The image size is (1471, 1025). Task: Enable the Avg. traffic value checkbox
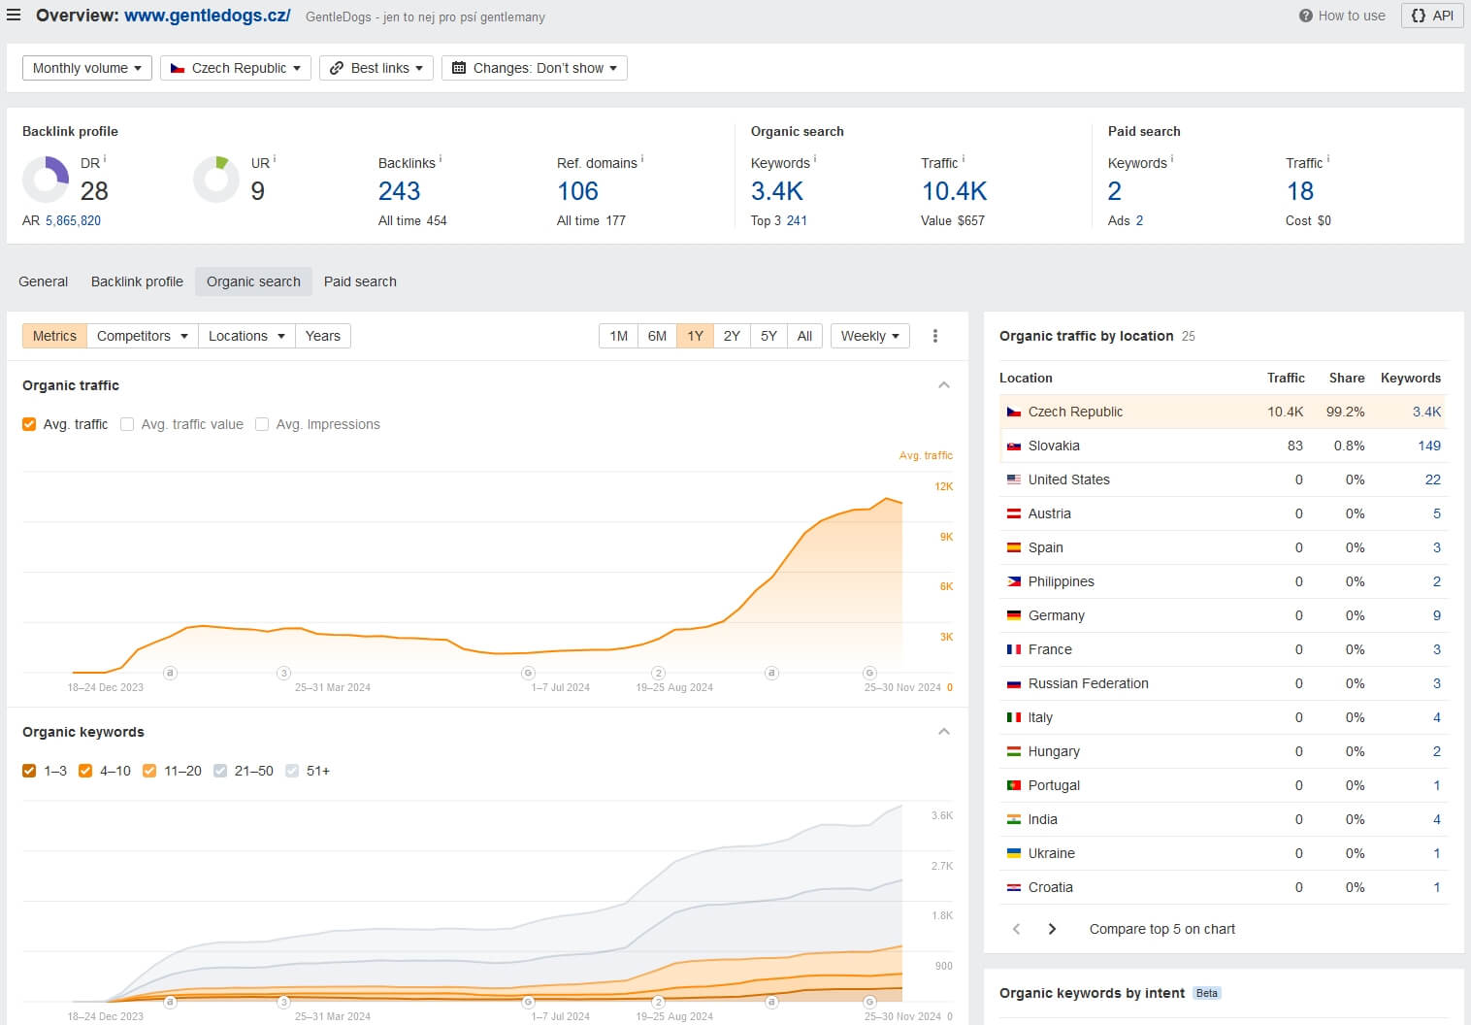click(x=127, y=424)
